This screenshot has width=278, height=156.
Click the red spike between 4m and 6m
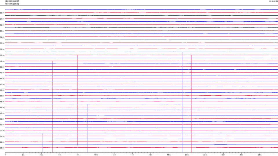(53, 107)
